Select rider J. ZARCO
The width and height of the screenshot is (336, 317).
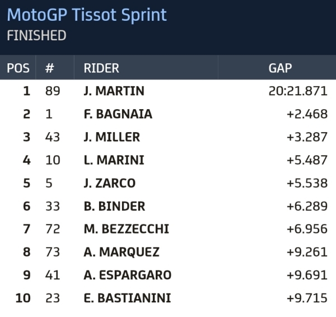tap(109, 183)
